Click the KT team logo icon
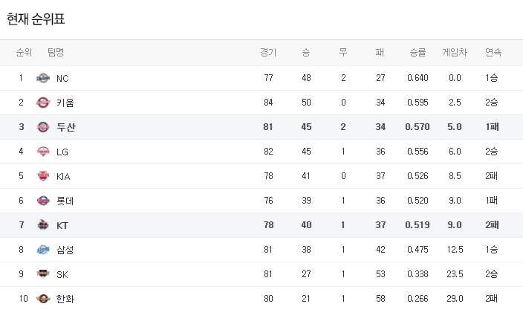This screenshot has height=324, width=523. pyautogui.click(x=43, y=225)
